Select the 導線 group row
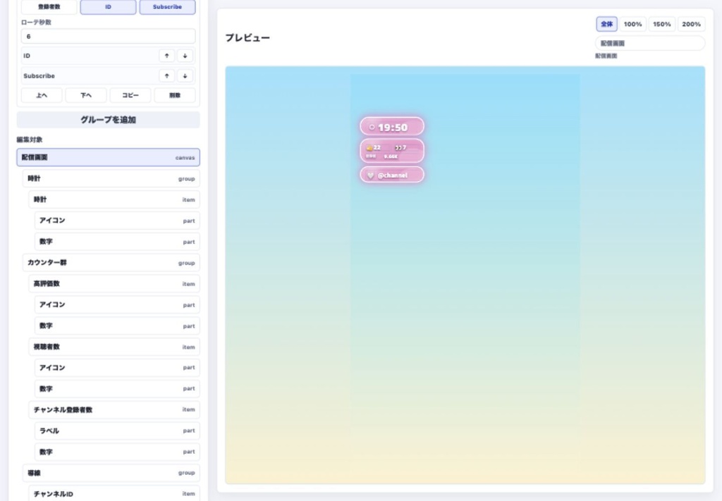 tap(111, 473)
